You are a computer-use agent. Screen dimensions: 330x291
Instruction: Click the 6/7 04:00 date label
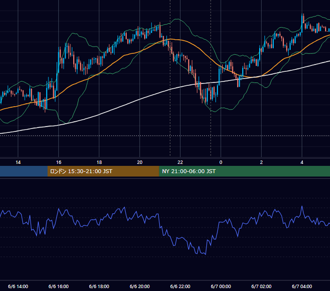[x=302, y=286]
